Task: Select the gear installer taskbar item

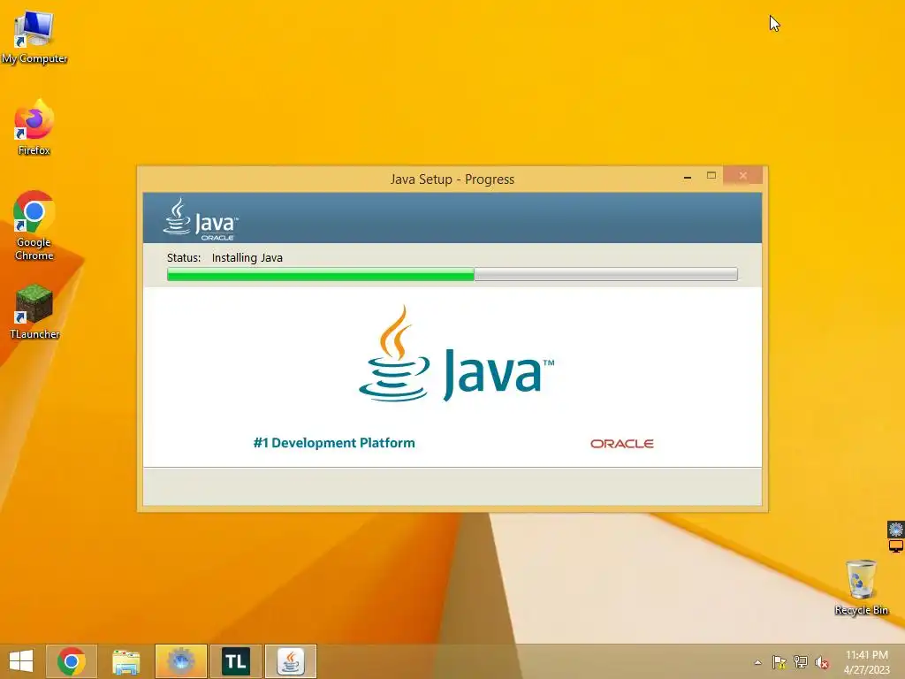Action: point(180,661)
